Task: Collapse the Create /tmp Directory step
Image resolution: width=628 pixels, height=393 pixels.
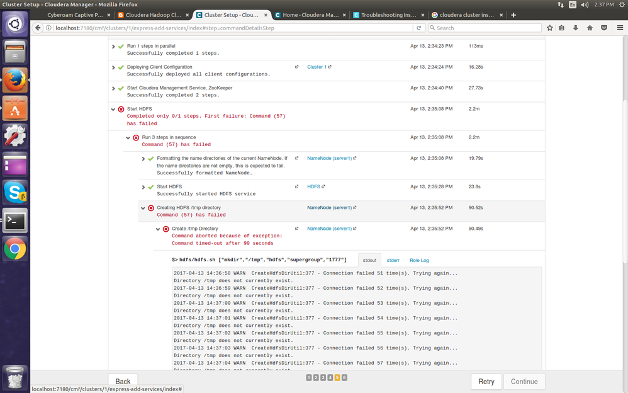Action: pyautogui.click(x=158, y=229)
